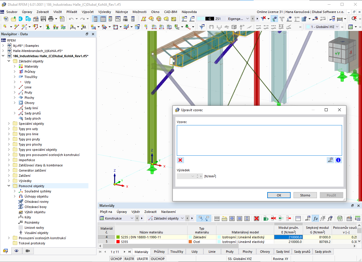The height and width of the screenshot is (262, 362).
Task: Click the redo arrow icon
Action: (x=83, y=19)
